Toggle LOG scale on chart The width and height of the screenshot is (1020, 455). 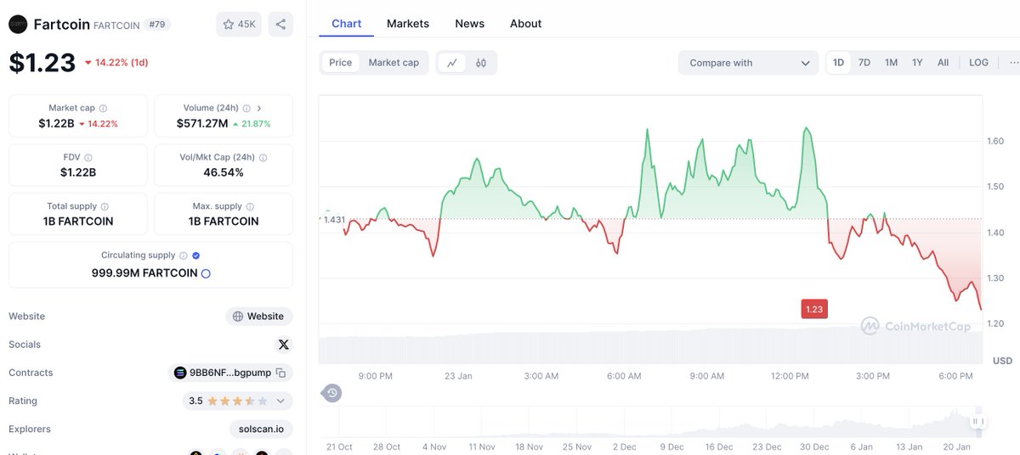979,63
